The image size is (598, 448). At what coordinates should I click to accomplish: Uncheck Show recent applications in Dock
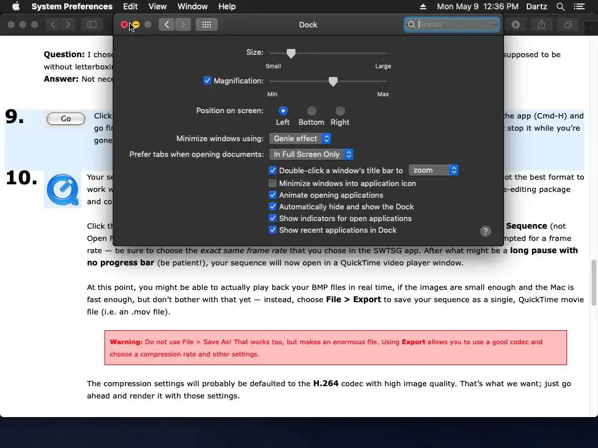click(272, 230)
